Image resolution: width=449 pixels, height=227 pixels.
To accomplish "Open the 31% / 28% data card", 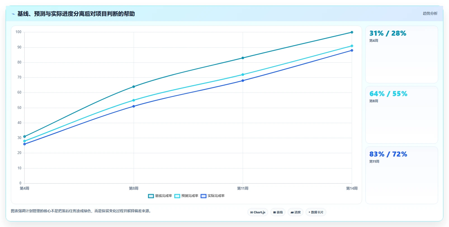I will pos(402,54).
